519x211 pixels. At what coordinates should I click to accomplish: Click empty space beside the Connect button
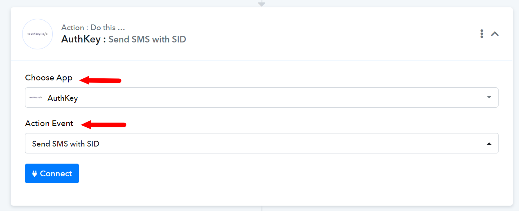pos(287,173)
